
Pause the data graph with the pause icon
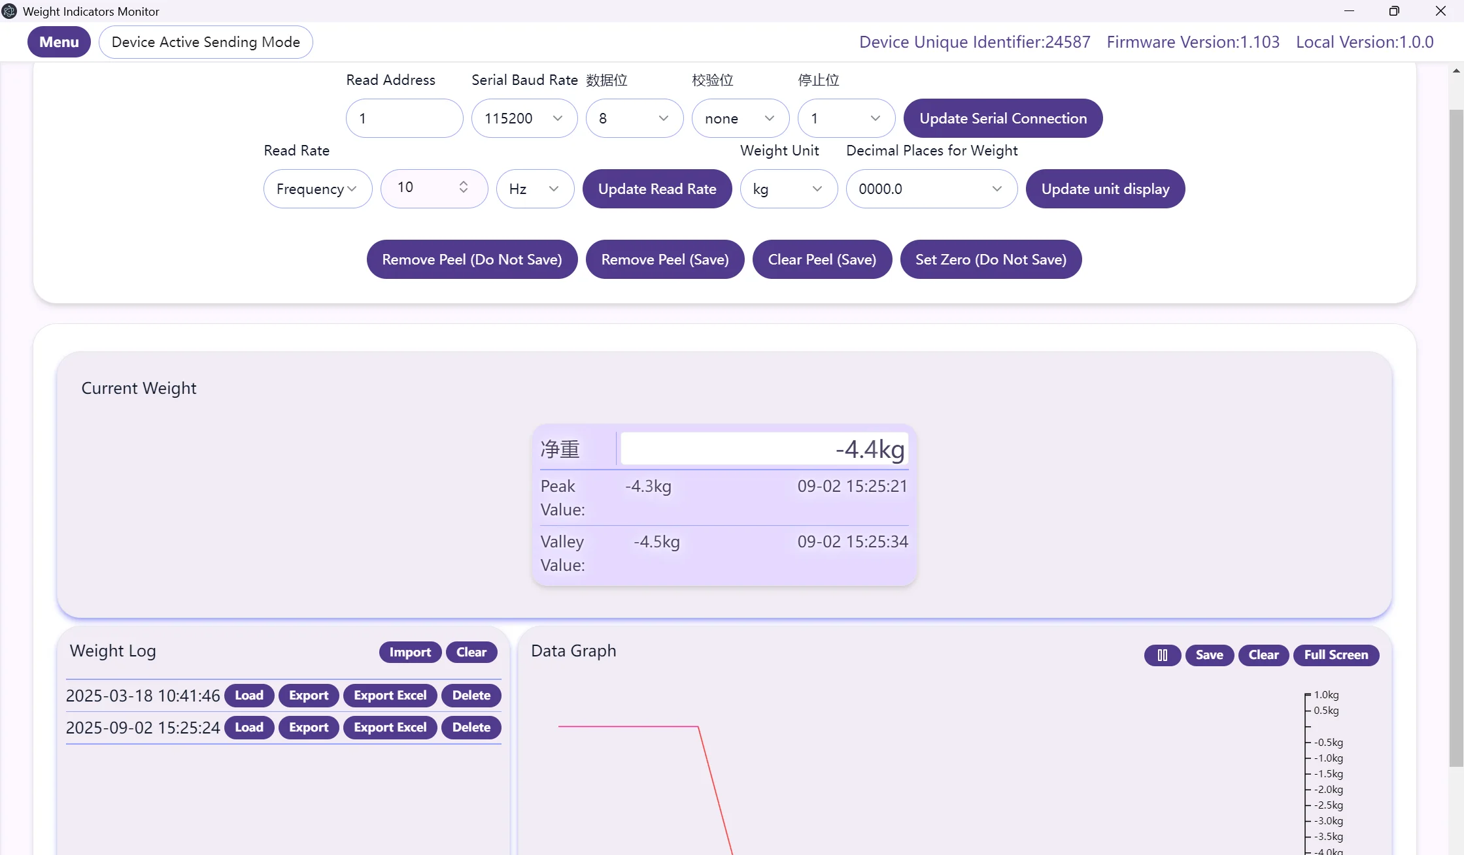pyautogui.click(x=1162, y=654)
